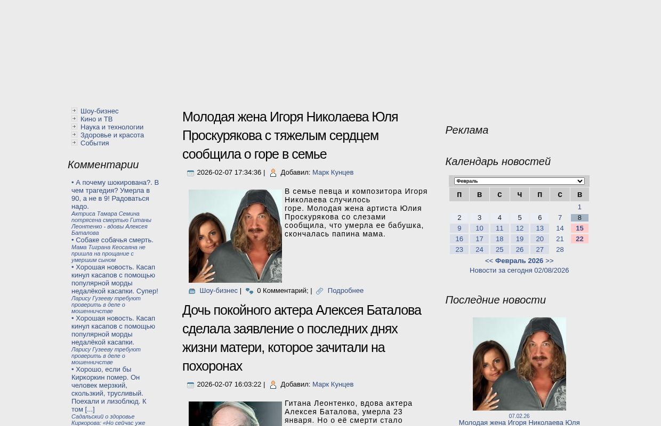661x426 pixels.
Task: Open the Марк Кунцев author link in the first article
Action: (333, 173)
